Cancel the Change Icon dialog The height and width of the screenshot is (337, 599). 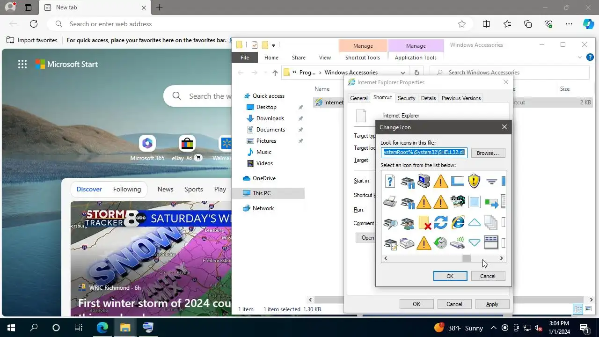(x=488, y=276)
